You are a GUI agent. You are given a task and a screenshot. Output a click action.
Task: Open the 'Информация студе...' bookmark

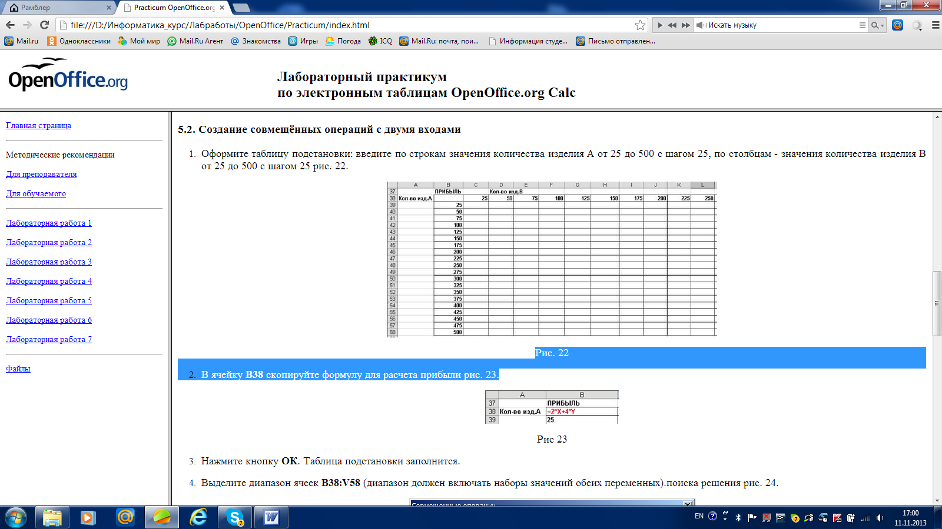pyautogui.click(x=528, y=41)
